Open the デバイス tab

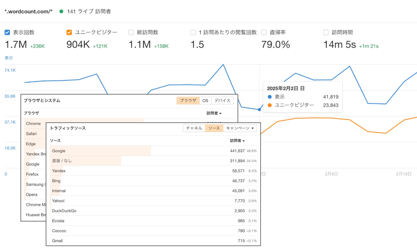click(x=222, y=101)
